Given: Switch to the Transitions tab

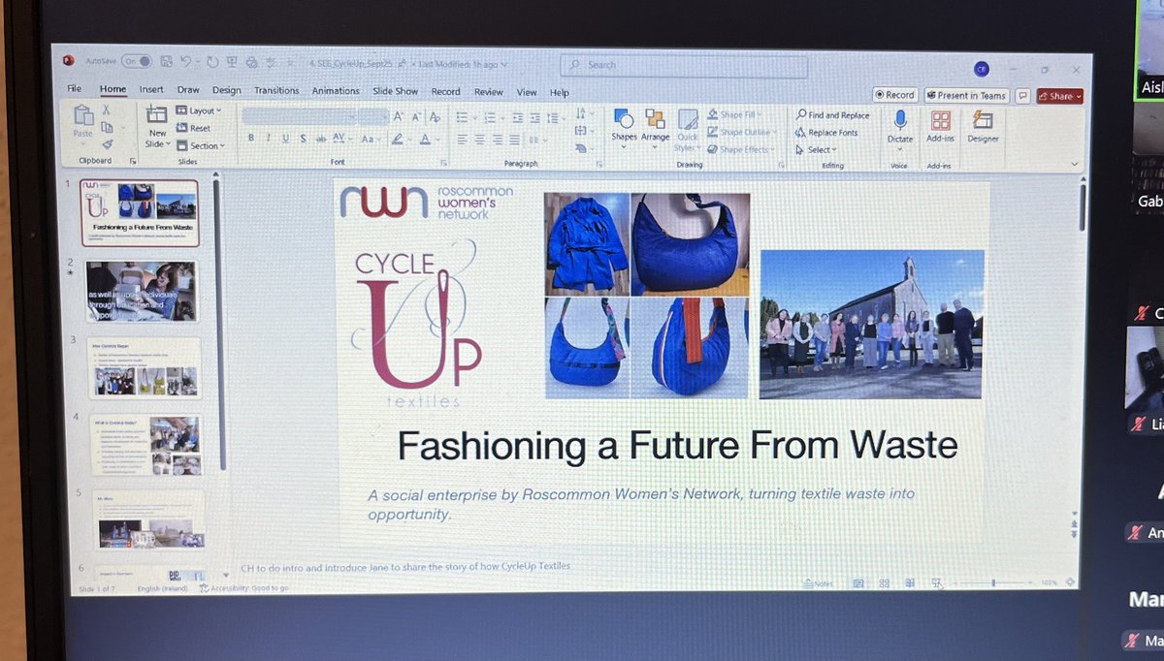Looking at the screenshot, I should (x=276, y=90).
